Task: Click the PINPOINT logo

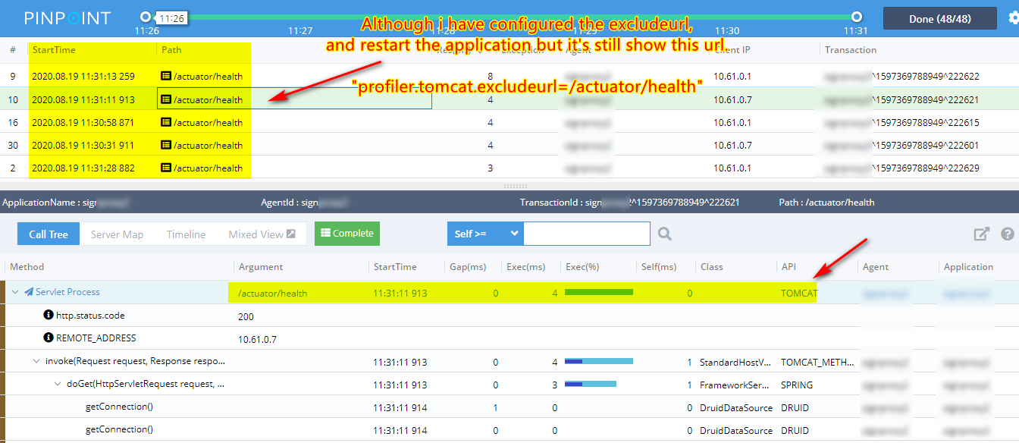Action: (67, 18)
